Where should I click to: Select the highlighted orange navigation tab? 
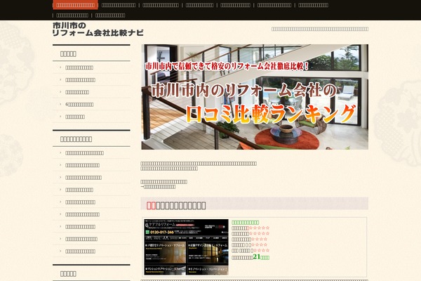point(76,5)
